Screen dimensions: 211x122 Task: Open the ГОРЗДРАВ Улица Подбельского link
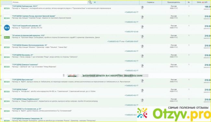click(x=26, y=99)
